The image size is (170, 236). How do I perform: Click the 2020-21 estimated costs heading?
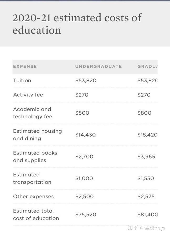tap(77, 24)
